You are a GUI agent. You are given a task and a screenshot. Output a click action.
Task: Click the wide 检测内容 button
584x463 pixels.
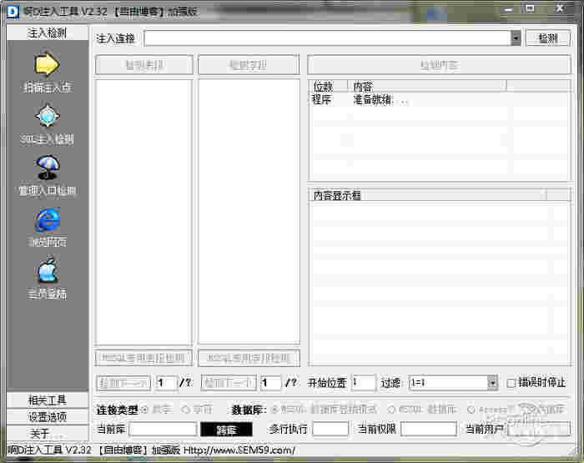[439, 65]
